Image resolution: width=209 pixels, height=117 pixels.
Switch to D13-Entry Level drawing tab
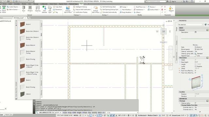click(19, 18)
